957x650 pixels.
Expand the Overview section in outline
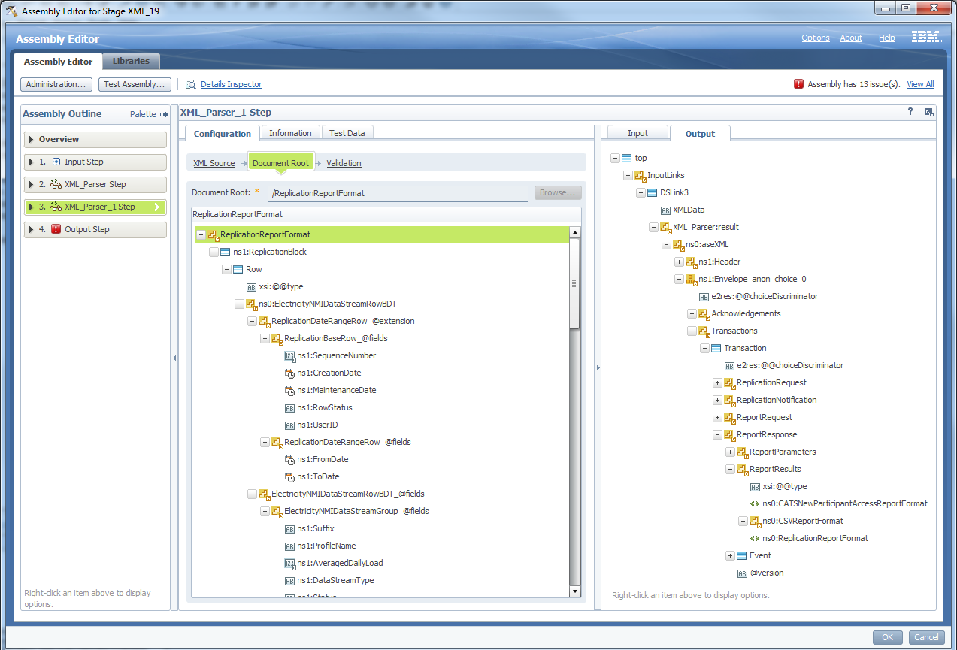pos(32,139)
